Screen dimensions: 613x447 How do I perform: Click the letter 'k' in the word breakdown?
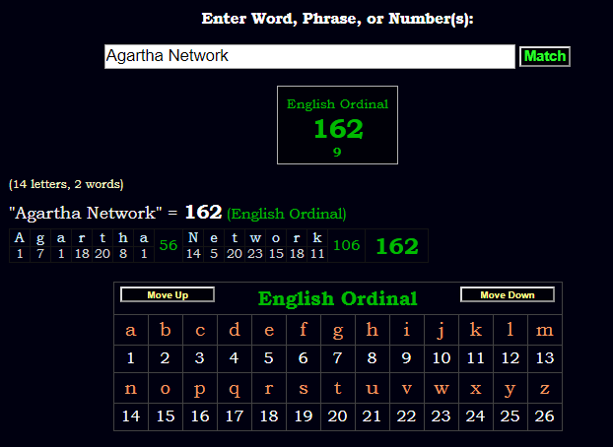316,237
